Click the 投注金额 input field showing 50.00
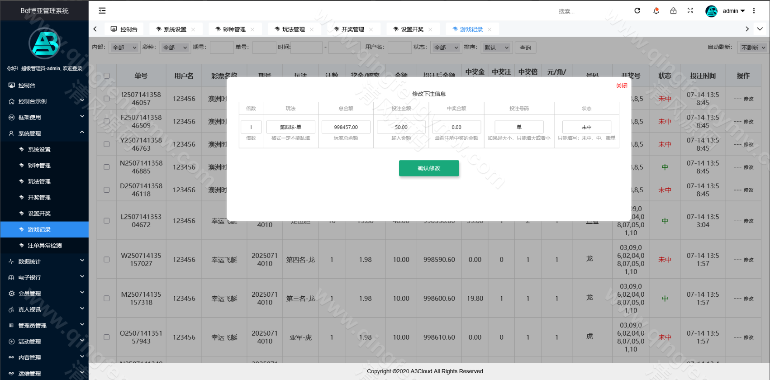The height and width of the screenshot is (380, 770). 401,127
